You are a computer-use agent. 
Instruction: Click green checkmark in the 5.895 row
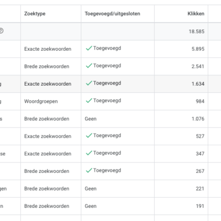89,49
